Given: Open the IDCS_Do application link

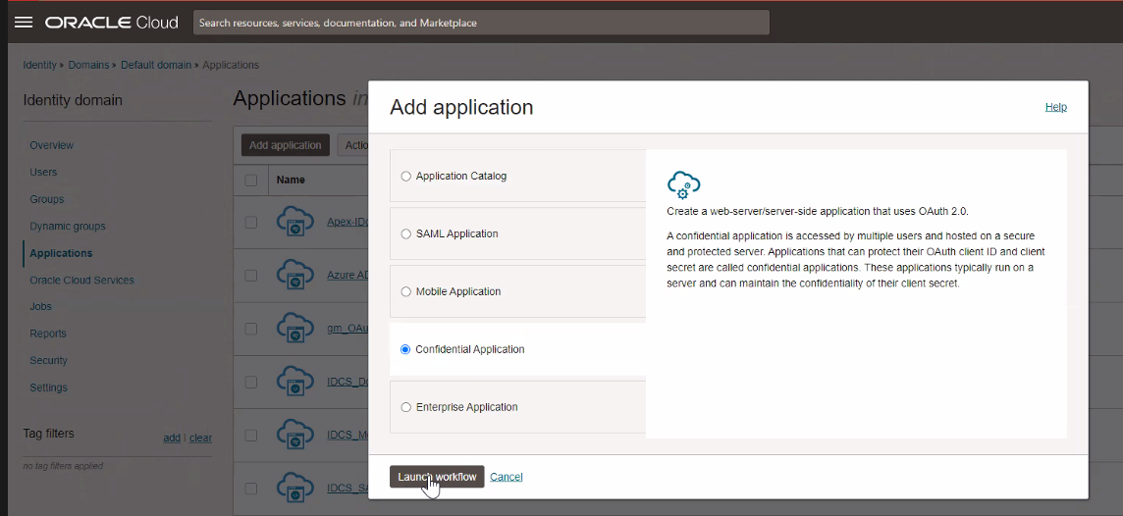Looking at the screenshot, I should click(348, 382).
